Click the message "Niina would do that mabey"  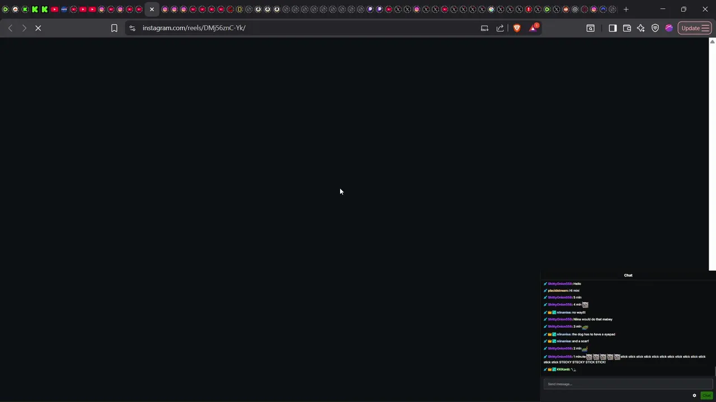(x=593, y=319)
